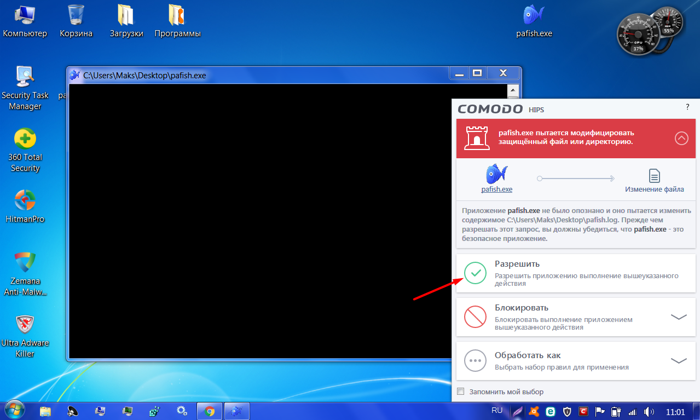The width and height of the screenshot is (700, 420).
Task: Click the COMODO castle alert icon
Action: tap(477, 138)
